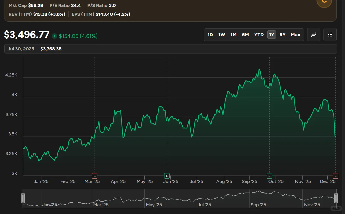The height and width of the screenshot is (214, 345).
Task: Click the 1W range button
Action: [222, 34]
